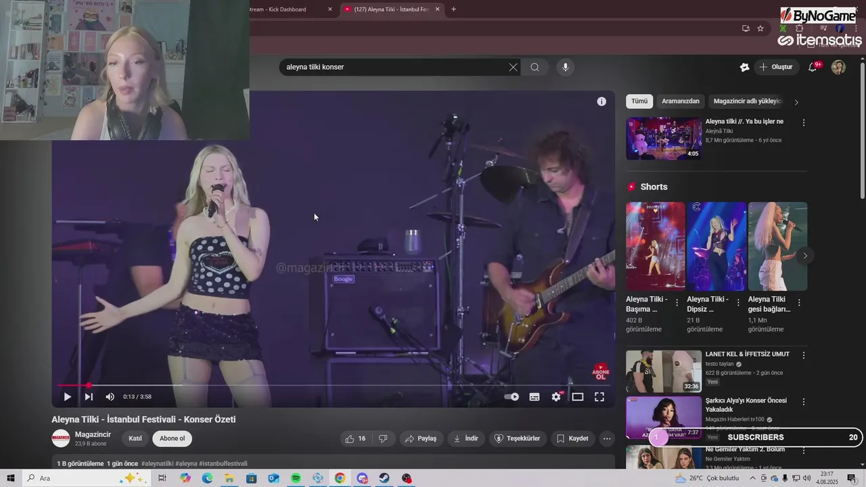Open LANET KEL & İFFETSİZ UMUT video
866x487 pixels.
click(664, 371)
